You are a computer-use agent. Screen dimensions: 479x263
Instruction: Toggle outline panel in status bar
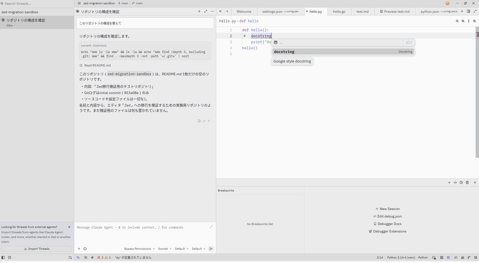(455, 258)
